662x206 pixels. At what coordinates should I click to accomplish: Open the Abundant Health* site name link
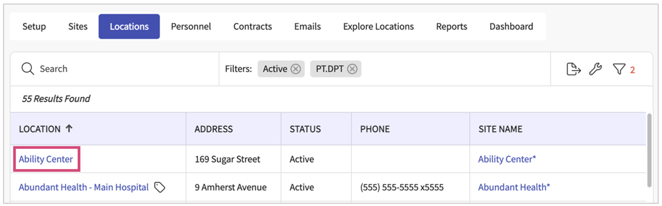514,187
